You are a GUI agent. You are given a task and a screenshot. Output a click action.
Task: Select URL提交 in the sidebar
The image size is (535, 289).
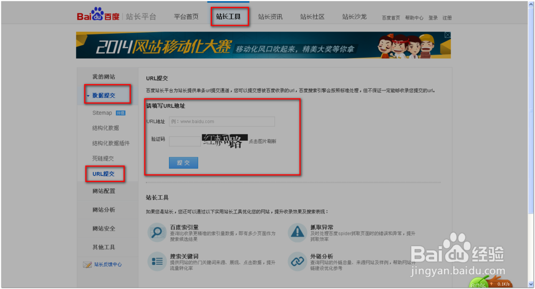coord(103,174)
